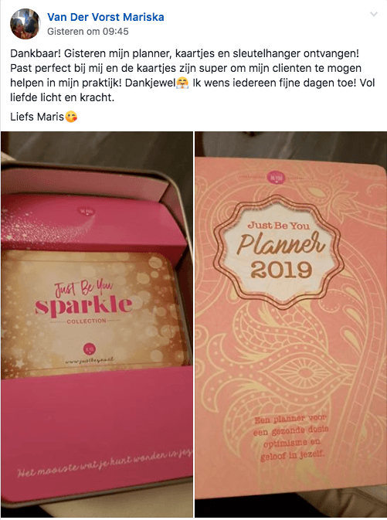The image size is (387, 520).
Task: Click the small logo on pink box lid
Action: click(x=87, y=211)
